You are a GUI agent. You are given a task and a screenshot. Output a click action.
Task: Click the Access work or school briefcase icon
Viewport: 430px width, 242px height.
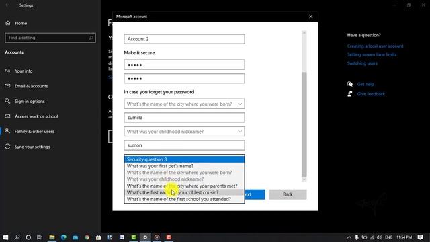point(7,116)
